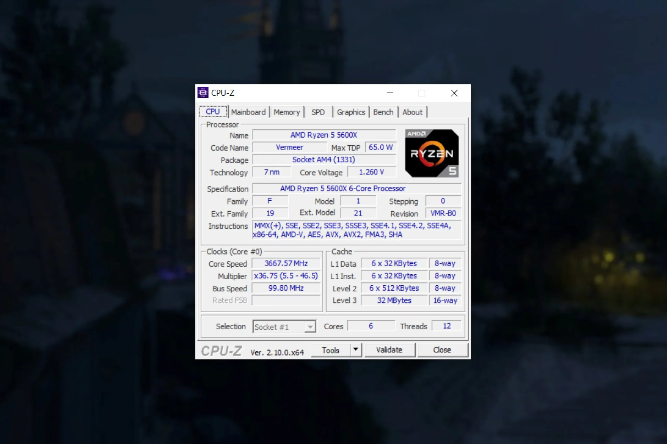Show the About tab
The width and height of the screenshot is (667, 444).
(x=412, y=112)
